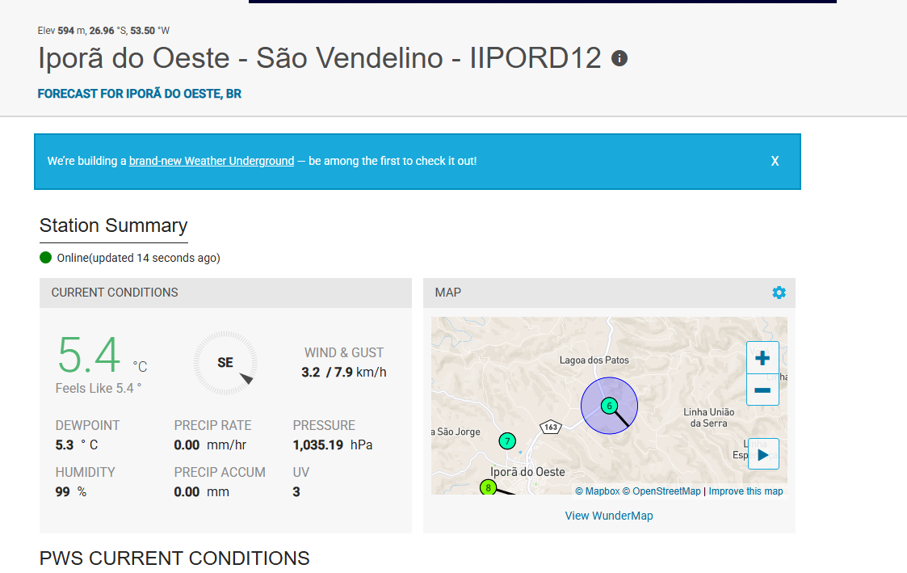Click the View WunderMap link
The height and width of the screenshot is (573, 907).
tap(609, 516)
